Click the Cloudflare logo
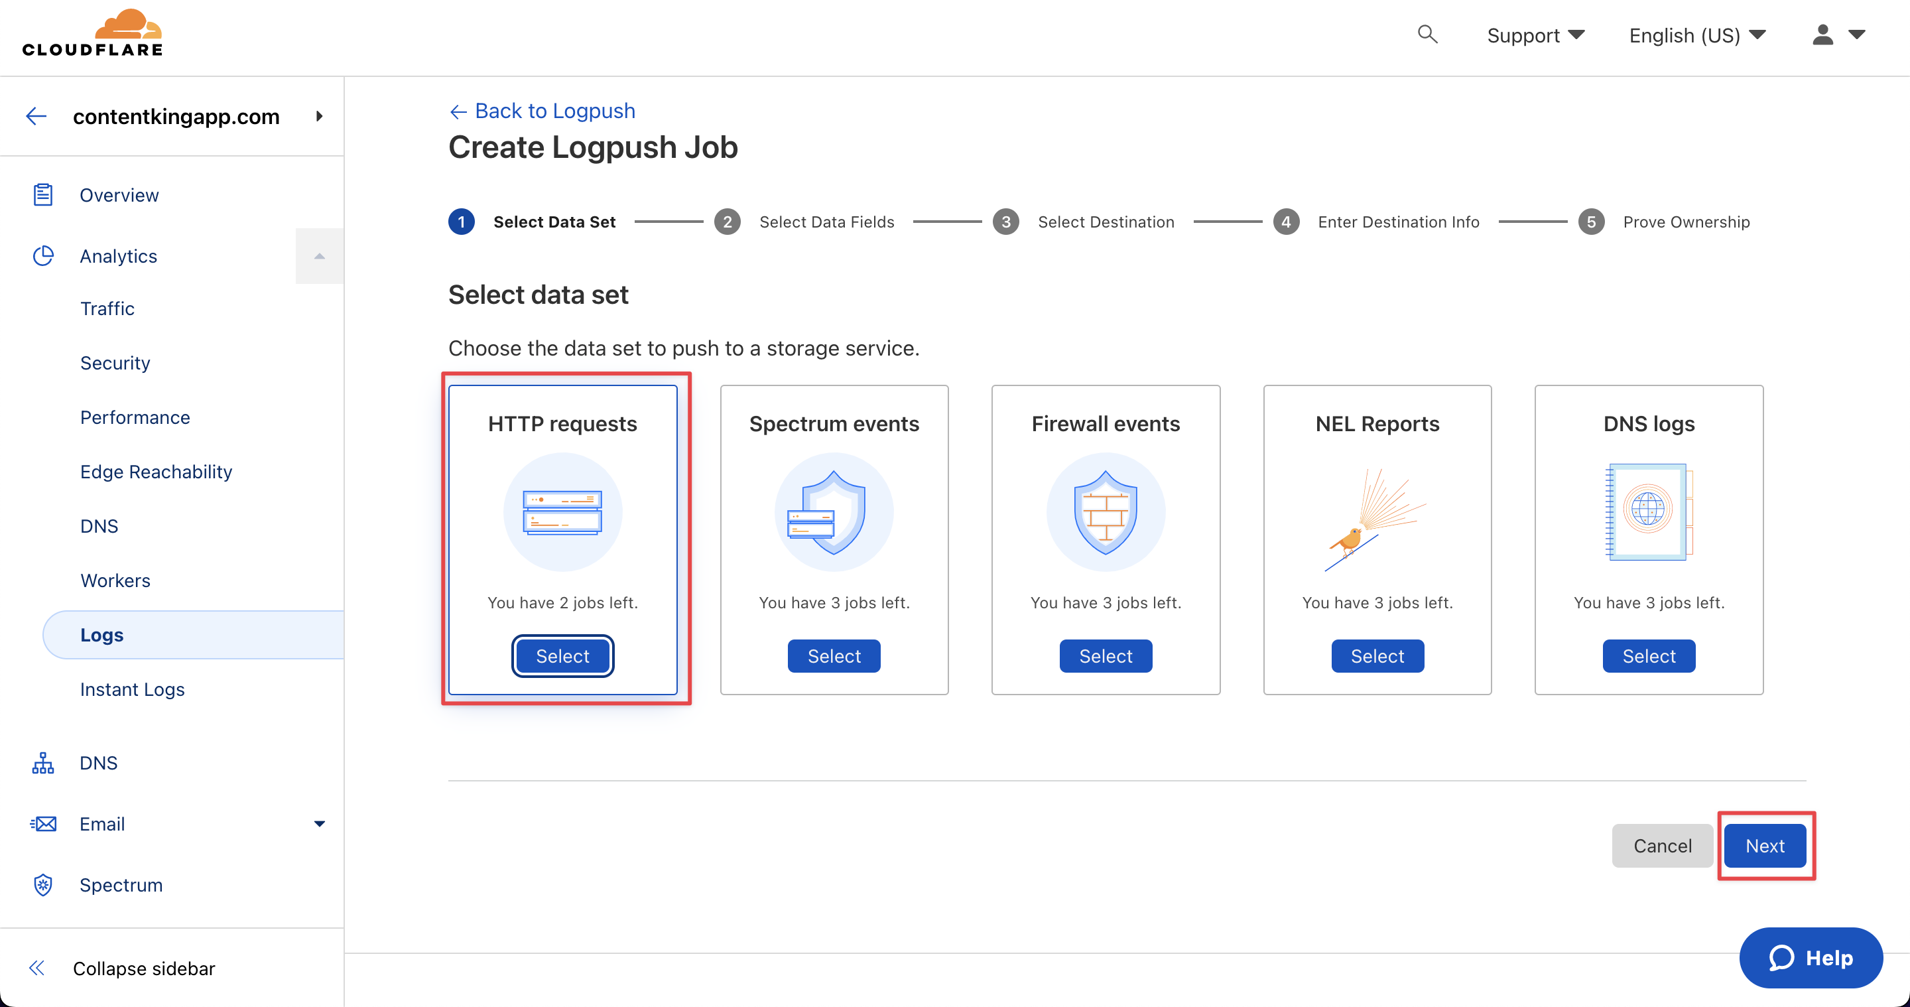 (93, 33)
